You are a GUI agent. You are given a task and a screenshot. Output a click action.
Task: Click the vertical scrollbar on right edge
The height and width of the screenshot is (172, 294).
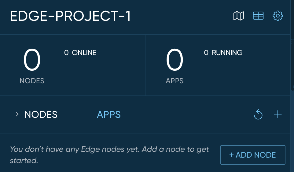tap(292, 61)
